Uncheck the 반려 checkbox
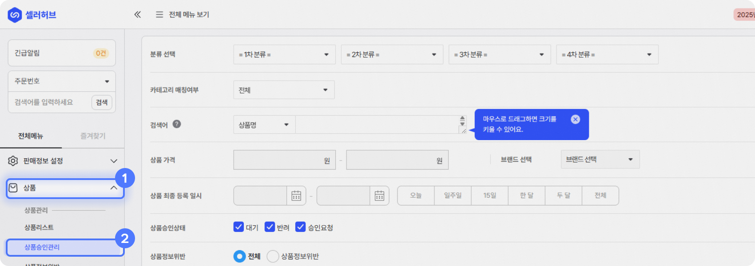The width and height of the screenshot is (755, 266). (x=270, y=227)
